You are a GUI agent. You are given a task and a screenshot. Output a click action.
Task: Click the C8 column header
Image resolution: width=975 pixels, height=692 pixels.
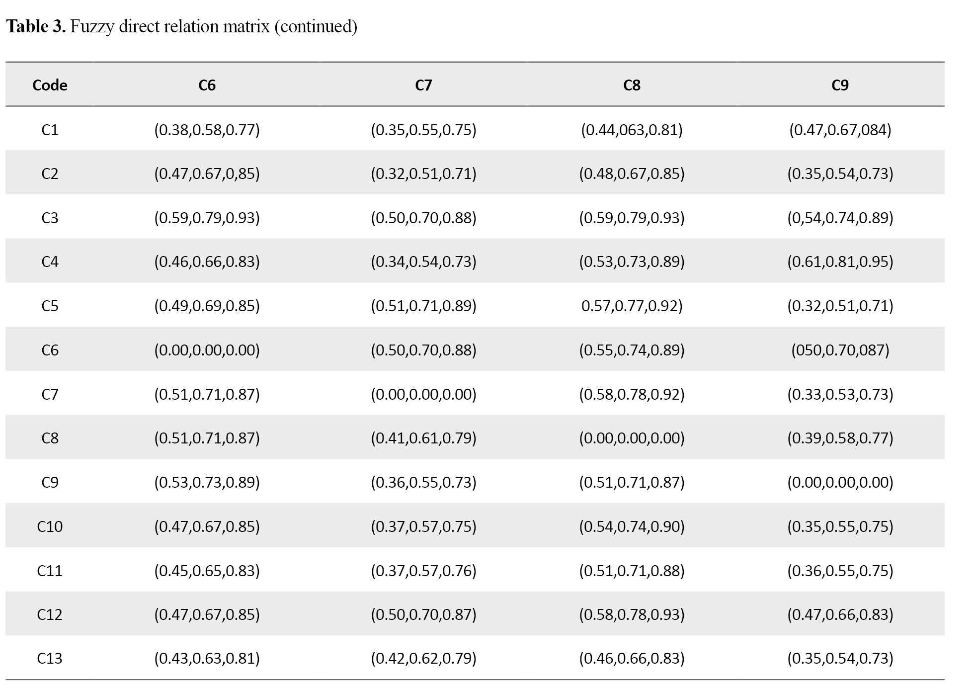coord(632,85)
